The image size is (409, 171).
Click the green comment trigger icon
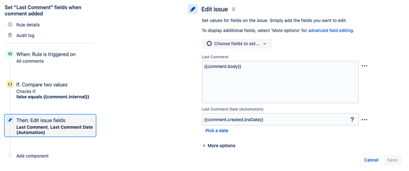[10, 54]
